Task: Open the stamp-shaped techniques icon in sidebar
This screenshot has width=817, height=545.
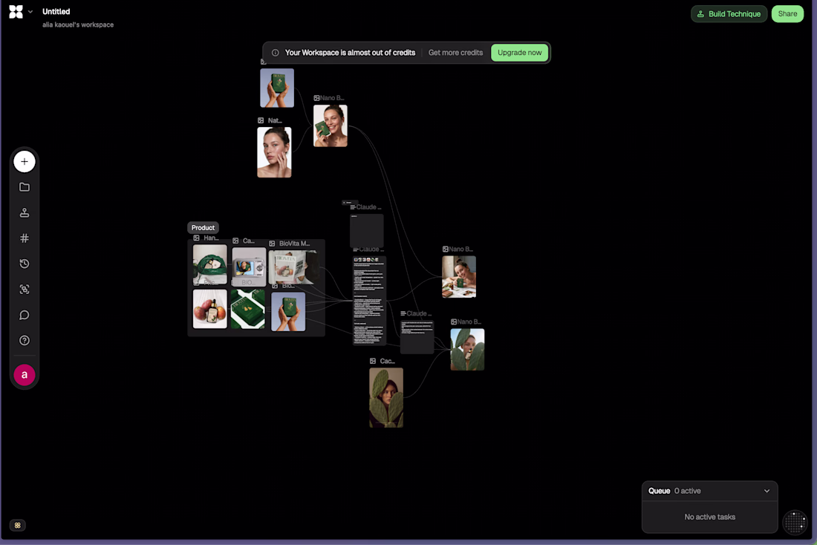Action: pos(25,212)
